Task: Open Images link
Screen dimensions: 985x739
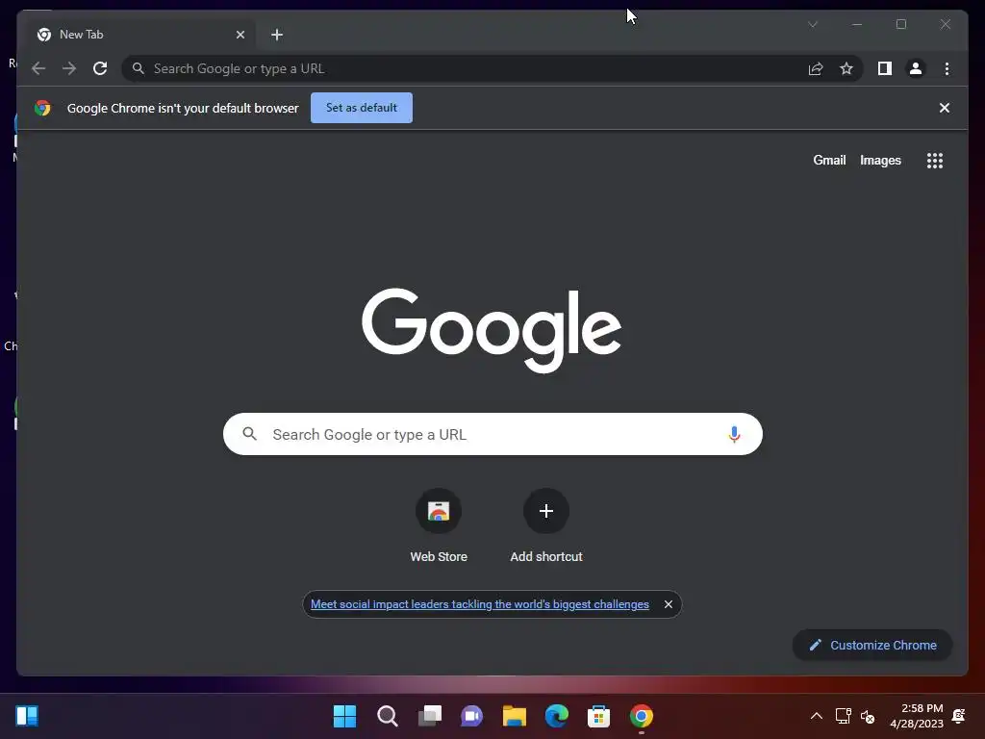Action: point(880,161)
